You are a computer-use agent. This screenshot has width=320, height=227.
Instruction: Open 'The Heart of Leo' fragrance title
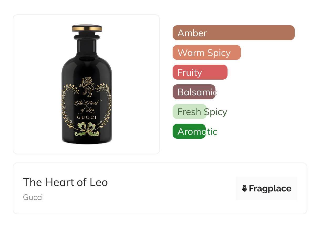pos(65,182)
